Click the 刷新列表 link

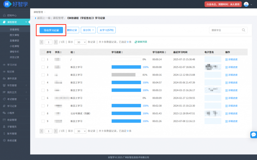pos(143,42)
